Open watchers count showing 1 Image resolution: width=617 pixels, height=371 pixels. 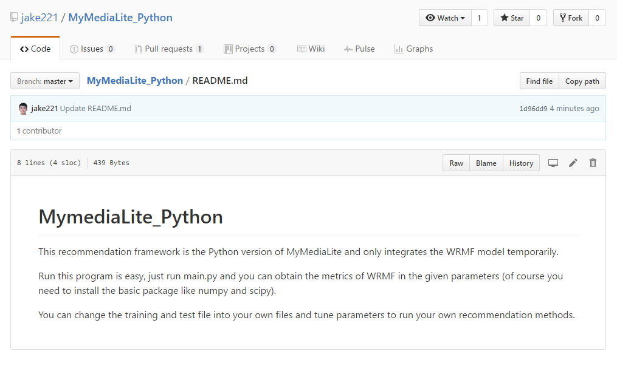[x=479, y=18]
